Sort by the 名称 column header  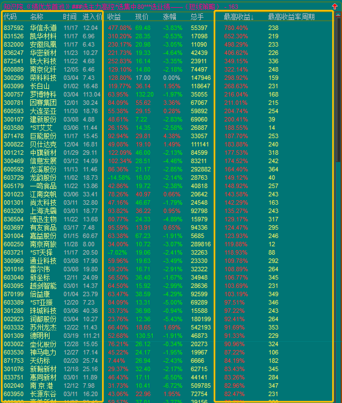pyautogui.click(x=37, y=17)
